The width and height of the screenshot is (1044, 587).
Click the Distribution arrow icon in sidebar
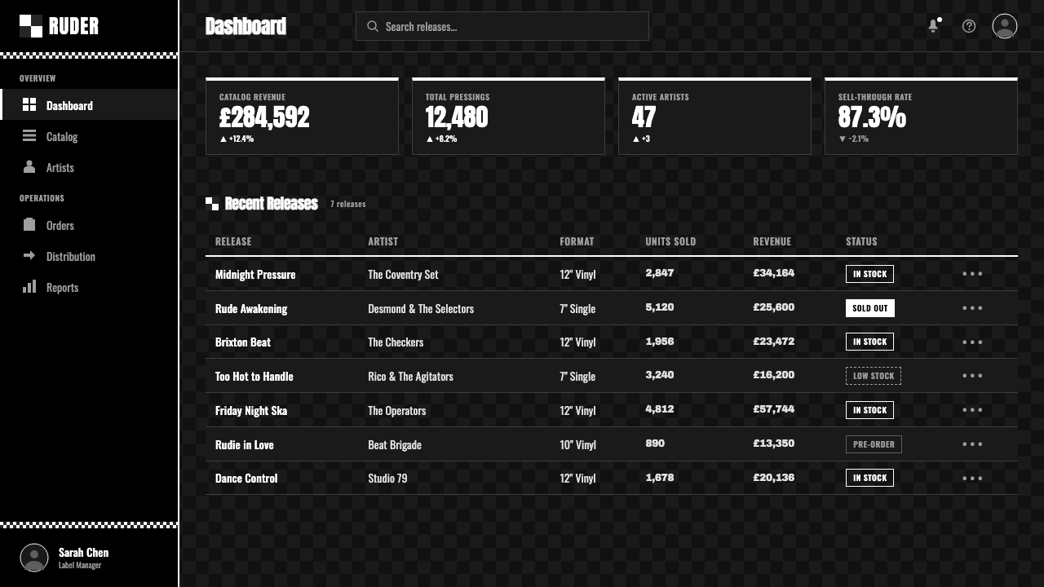(29, 255)
